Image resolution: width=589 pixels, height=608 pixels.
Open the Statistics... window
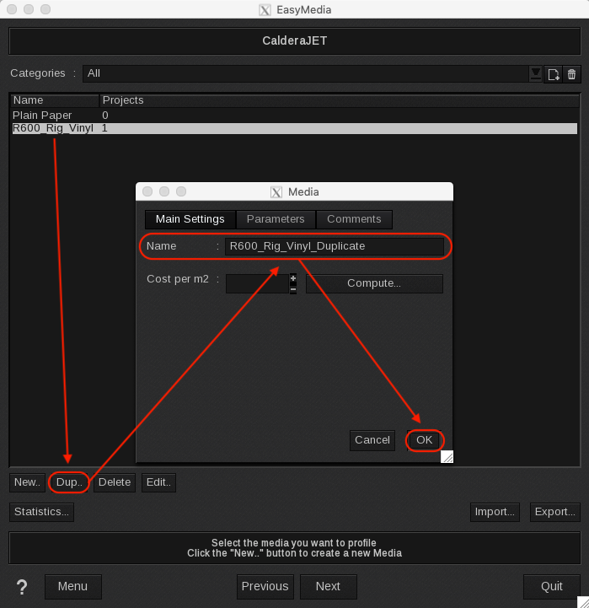tap(42, 511)
